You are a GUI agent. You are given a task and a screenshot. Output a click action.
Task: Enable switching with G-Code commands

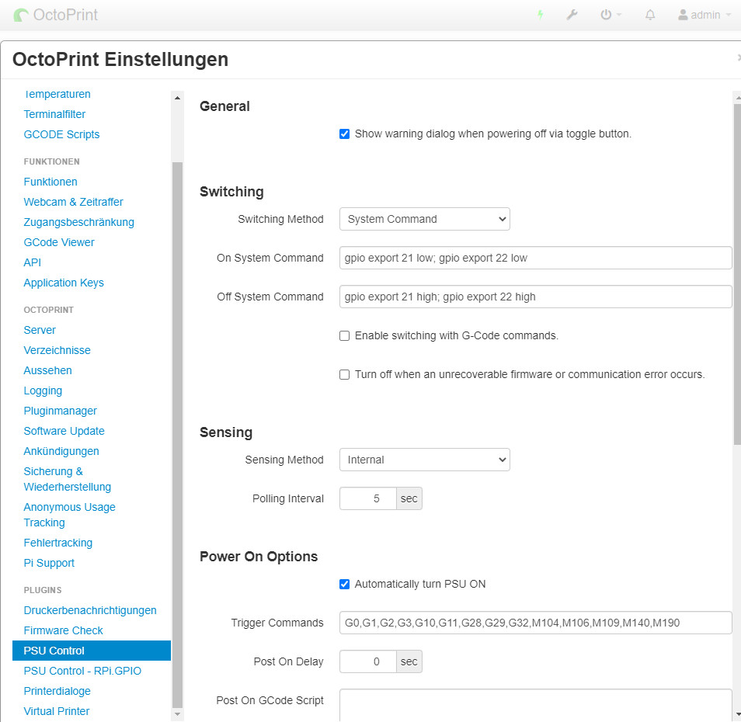click(x=345, y=336)
